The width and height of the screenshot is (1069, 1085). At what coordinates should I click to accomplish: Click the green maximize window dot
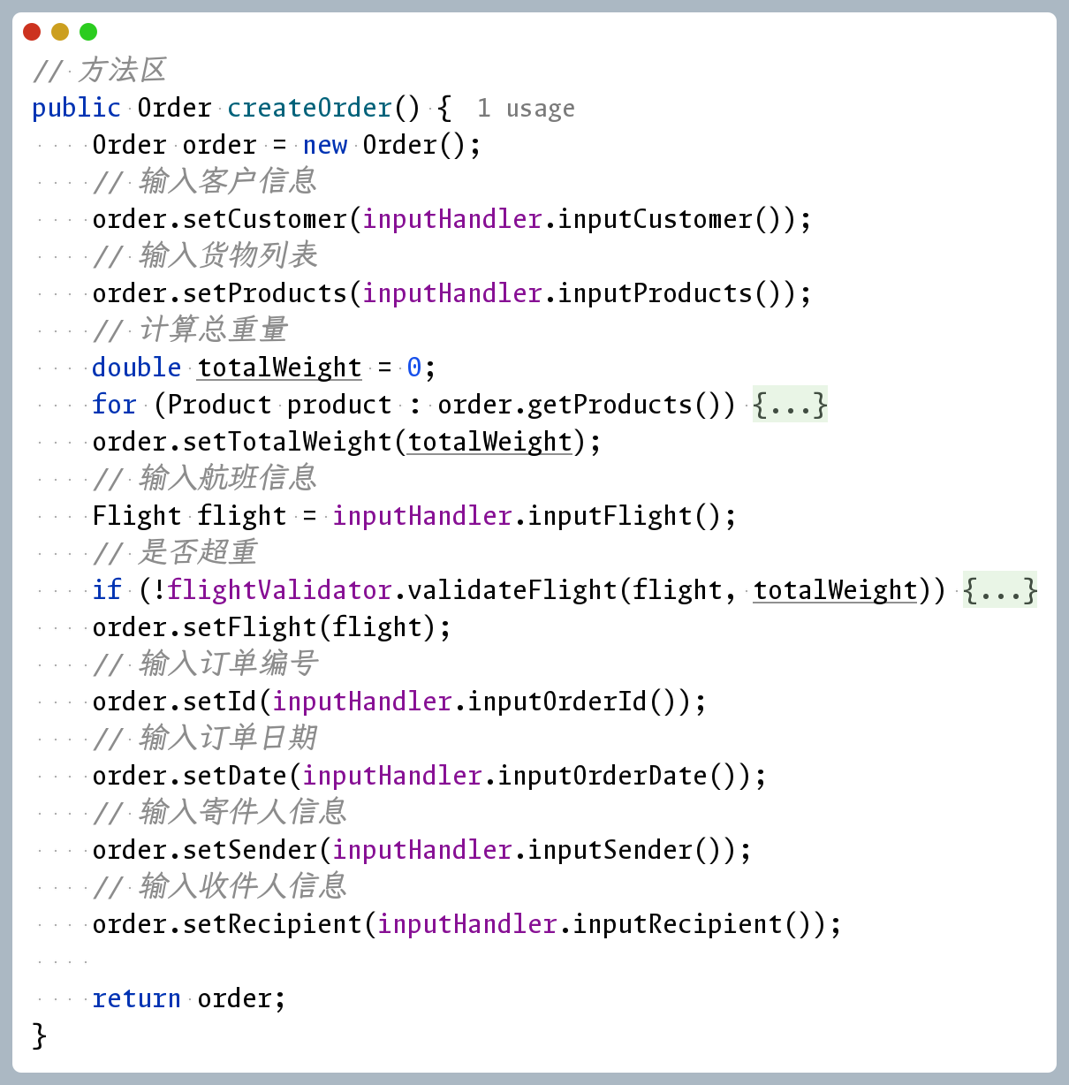[88, 32]
